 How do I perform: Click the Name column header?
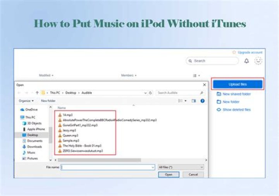(x=62, y=108)
